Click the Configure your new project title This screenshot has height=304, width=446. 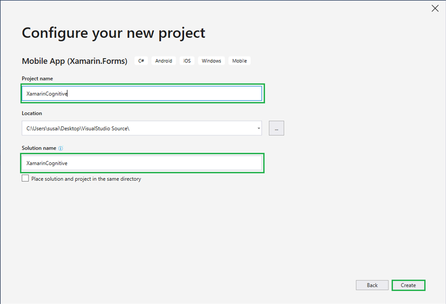click(113, 33)
